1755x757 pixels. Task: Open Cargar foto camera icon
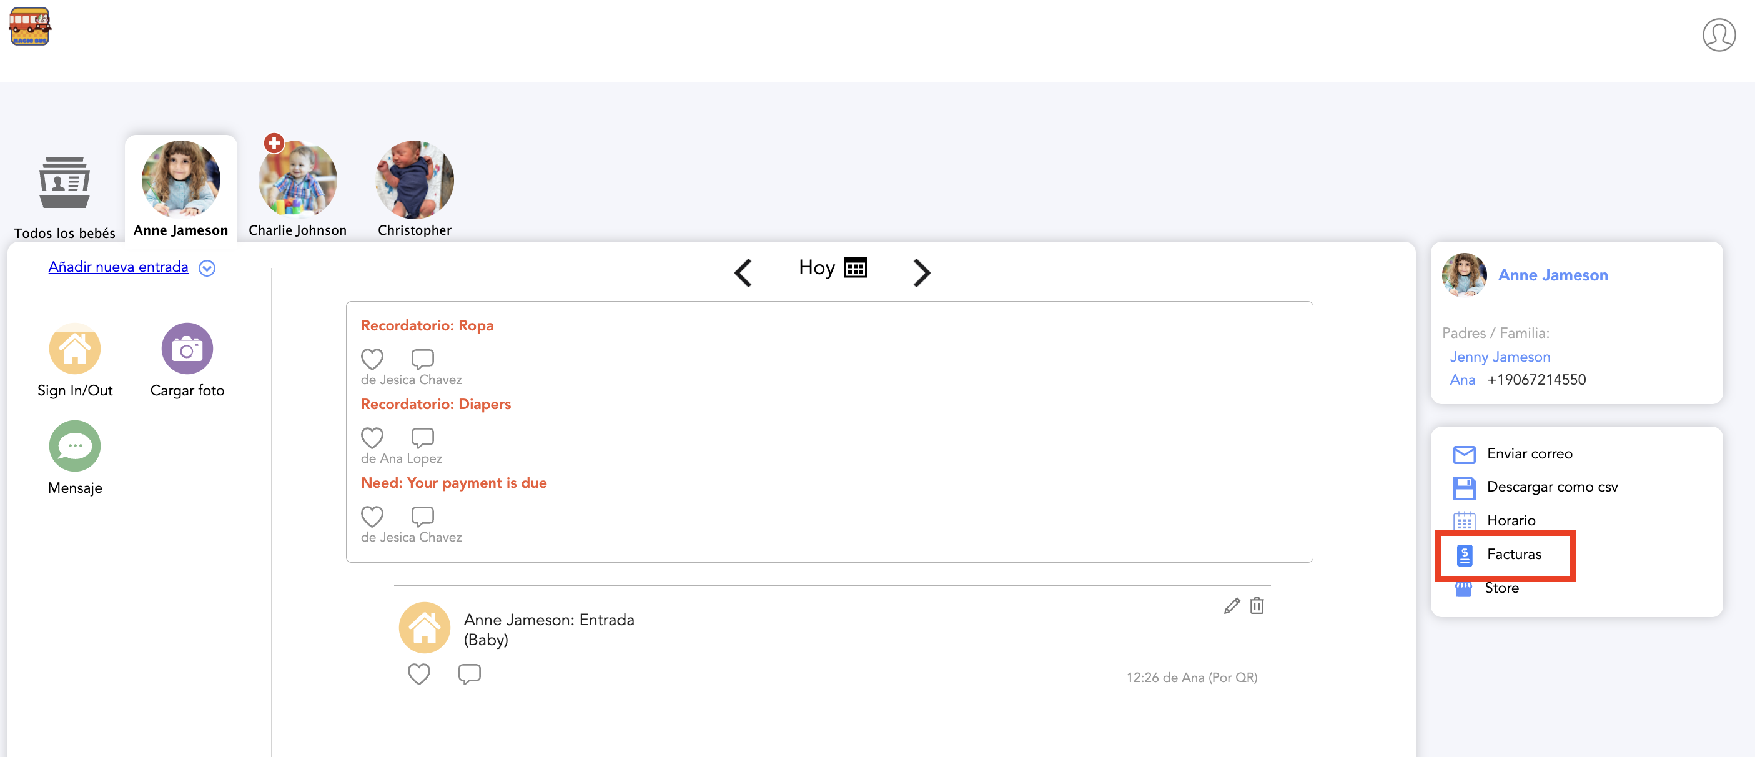pyautogui.click(x=187, y=349)
